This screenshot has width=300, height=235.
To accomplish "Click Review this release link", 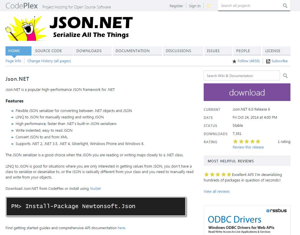I will click(x=248, y=147).
